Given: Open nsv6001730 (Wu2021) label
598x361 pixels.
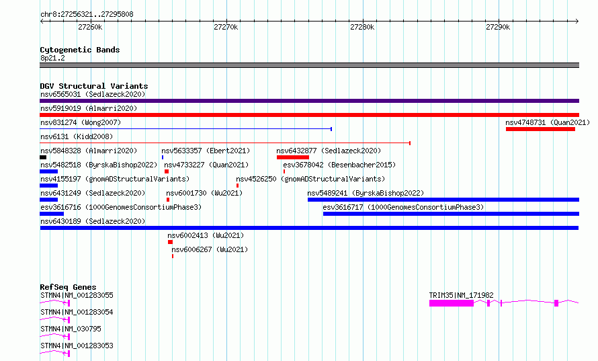Looking at the screenshot, I should [x=204, y=193].
